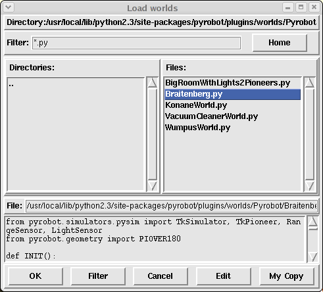Close the Load worlds window
This screenshot has width=323, height=292.
coord(314,8)
